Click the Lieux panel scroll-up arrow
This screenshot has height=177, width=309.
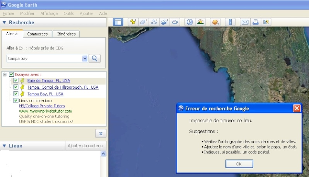103,153
